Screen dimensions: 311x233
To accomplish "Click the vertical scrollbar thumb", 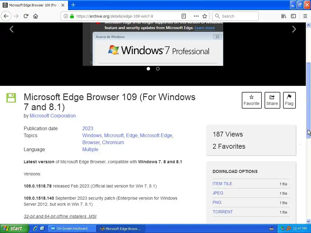I will pos(309,100).
